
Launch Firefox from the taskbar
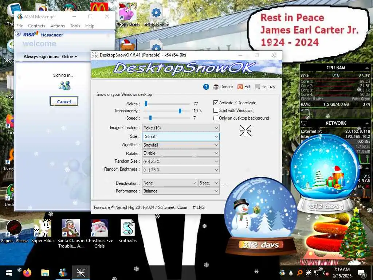pos(27,273)
